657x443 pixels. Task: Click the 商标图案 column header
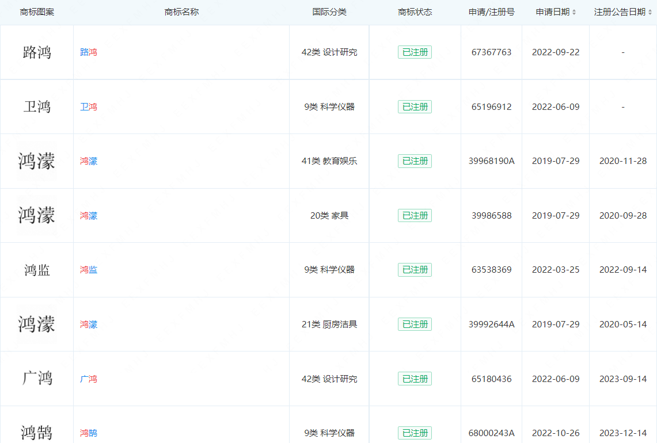pyautogui.click(x=37, y=12)
